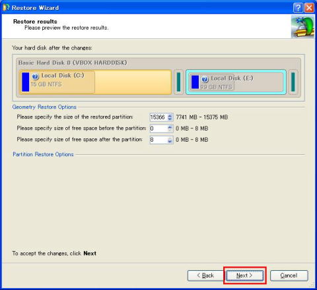
Task: Cancel the Restore Wizard
Action: [289, 275]
